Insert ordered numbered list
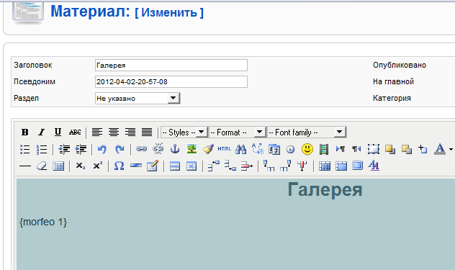455x270 pixels. 42,149
